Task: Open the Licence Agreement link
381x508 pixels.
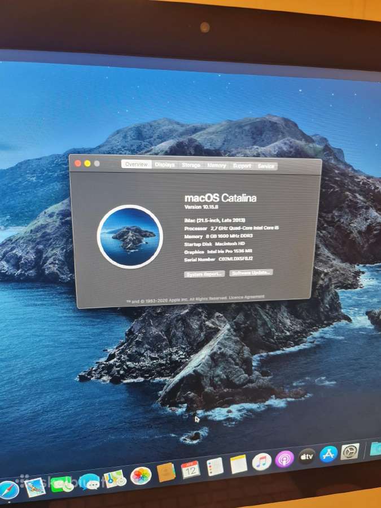Action: coord(247,297)
